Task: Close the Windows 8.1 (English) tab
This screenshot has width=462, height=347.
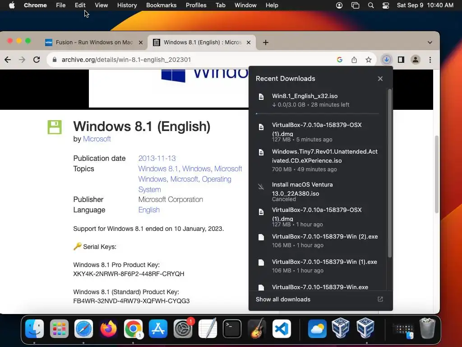Action: [249, 42]
